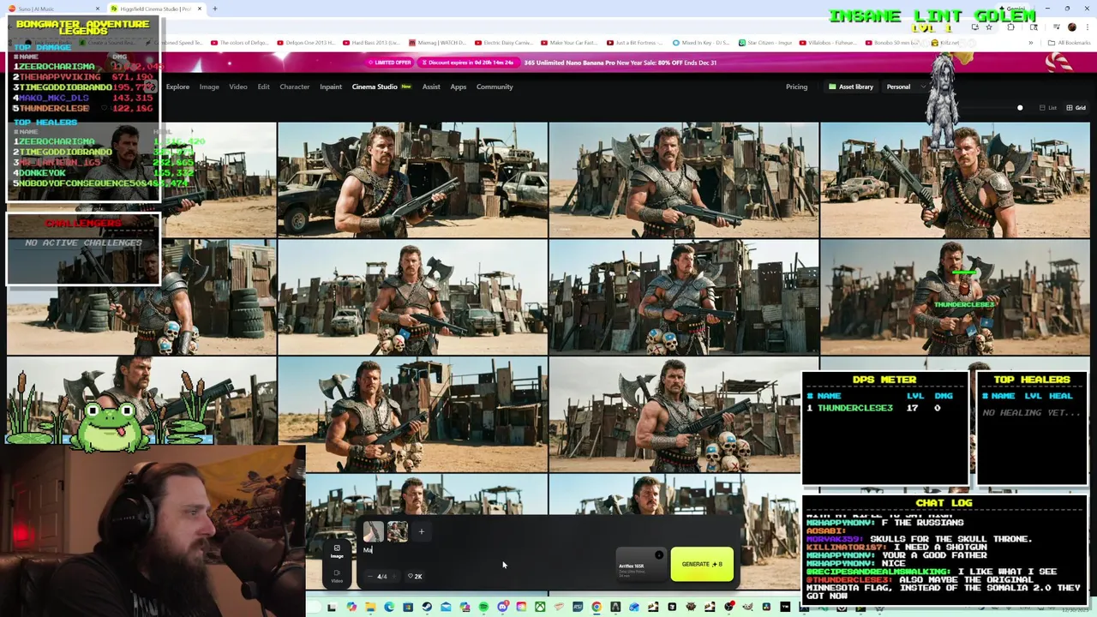Select Cinema Studio in the navigation bar

375,87
